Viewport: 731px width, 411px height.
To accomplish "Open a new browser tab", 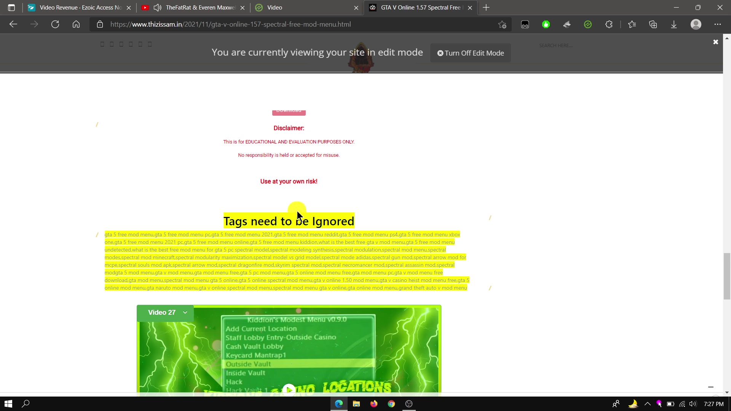I will [x=486, y=8].
